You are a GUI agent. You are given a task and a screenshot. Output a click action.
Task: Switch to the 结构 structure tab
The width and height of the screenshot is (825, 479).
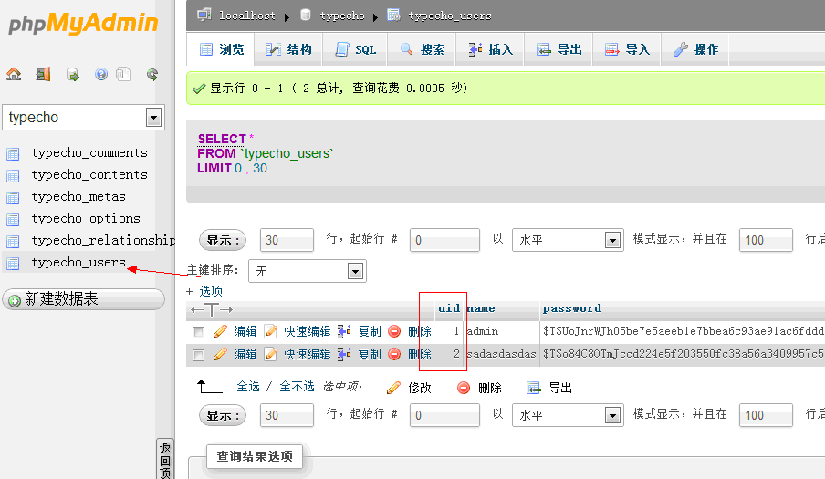(x=288, y=49)
